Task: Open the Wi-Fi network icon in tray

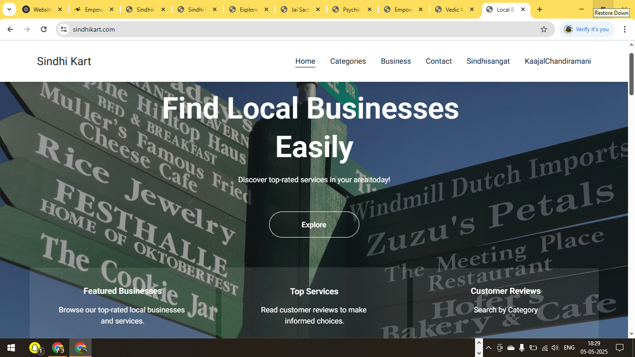Action: click(x=544, y=348)
